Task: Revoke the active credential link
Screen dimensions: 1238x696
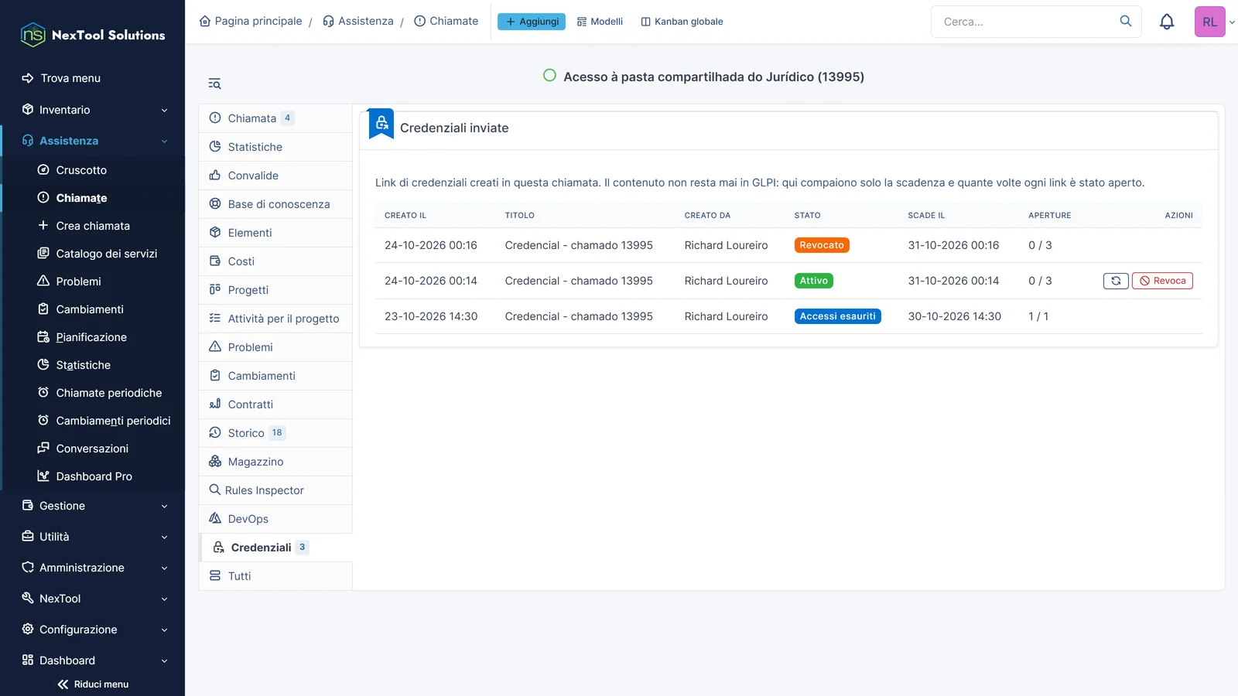Action: (x=1162, y=281)
